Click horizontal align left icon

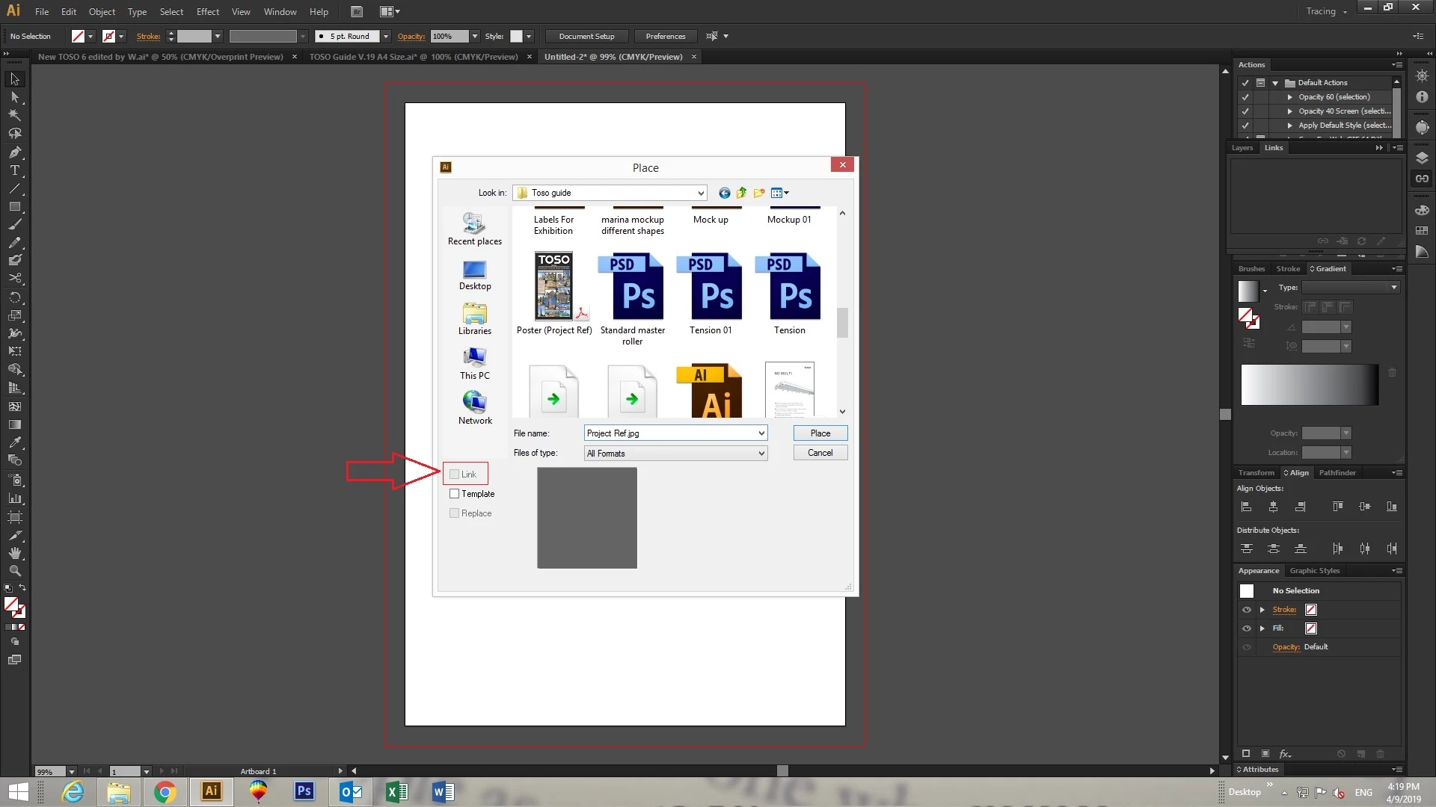(1246, 507)
